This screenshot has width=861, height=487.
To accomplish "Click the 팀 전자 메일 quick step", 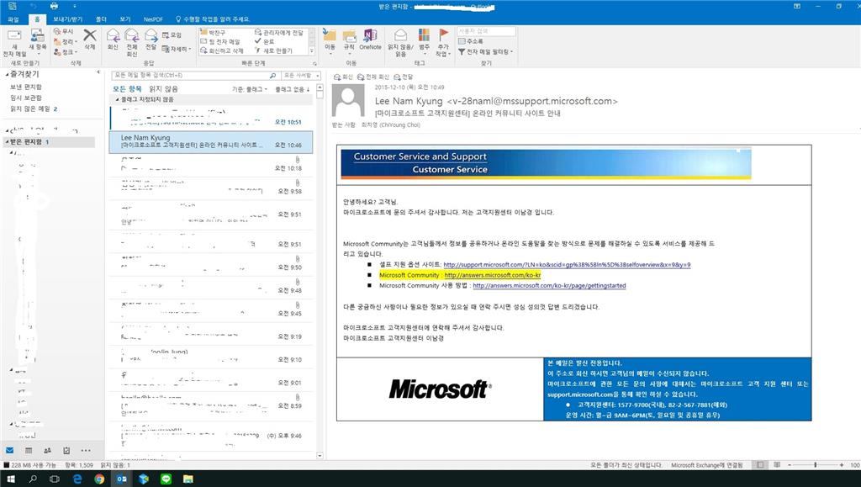I will pos(220,42).
